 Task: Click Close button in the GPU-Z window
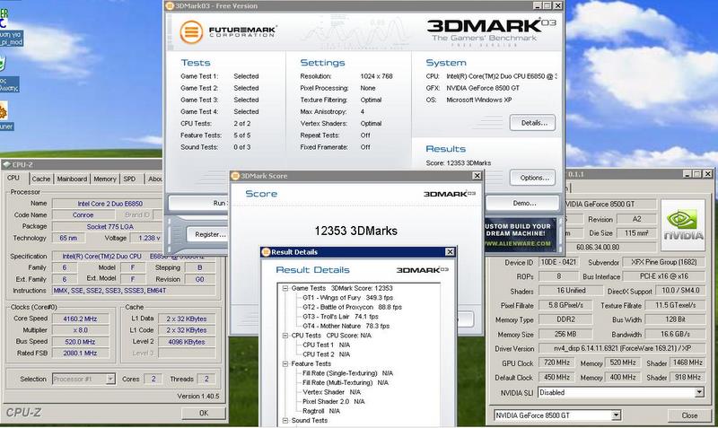tap(689, 415)
